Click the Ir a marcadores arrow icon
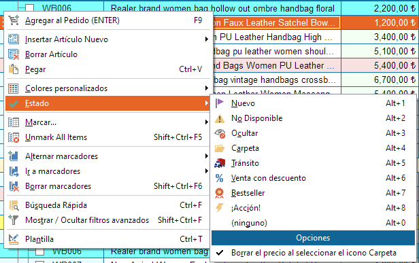The image size is (419, 263). 14,171
